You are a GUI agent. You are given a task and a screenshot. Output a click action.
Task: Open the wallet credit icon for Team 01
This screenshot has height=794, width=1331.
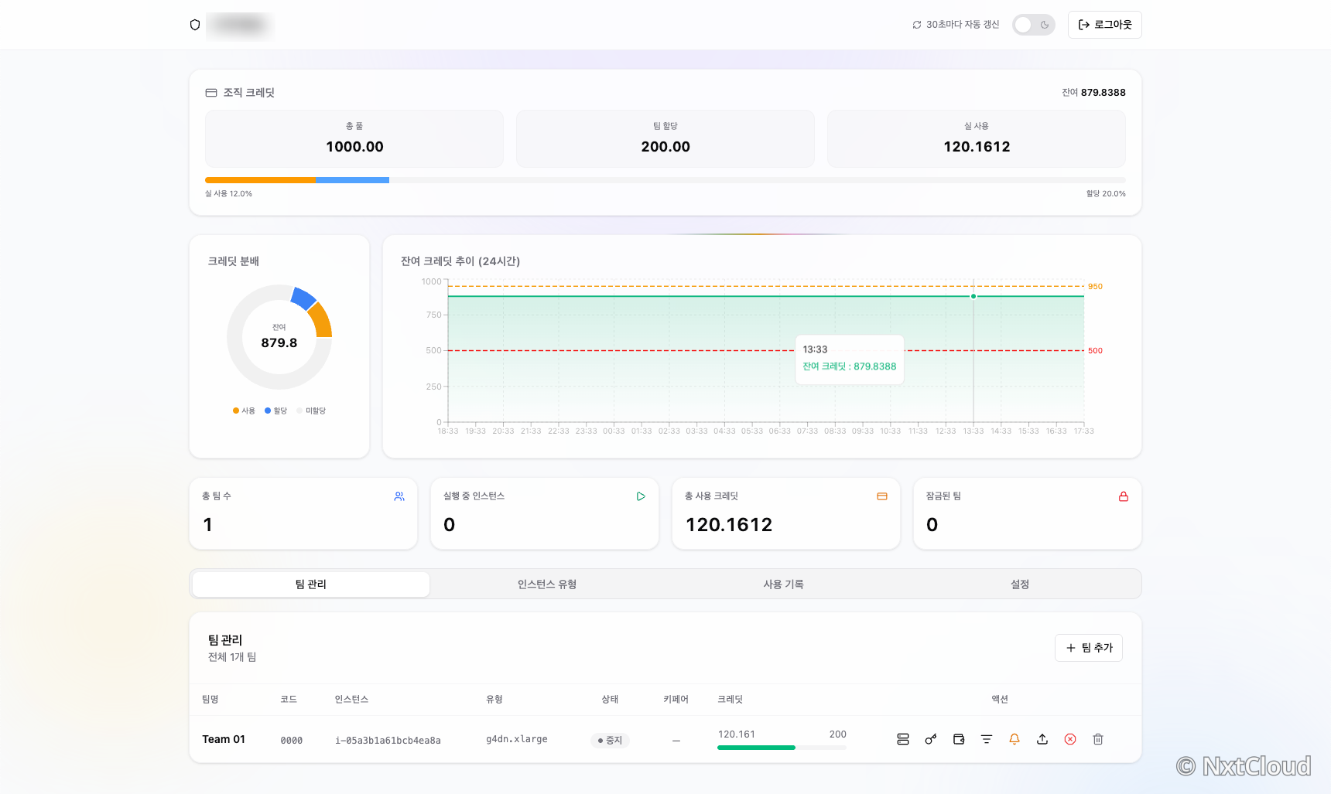959,739
